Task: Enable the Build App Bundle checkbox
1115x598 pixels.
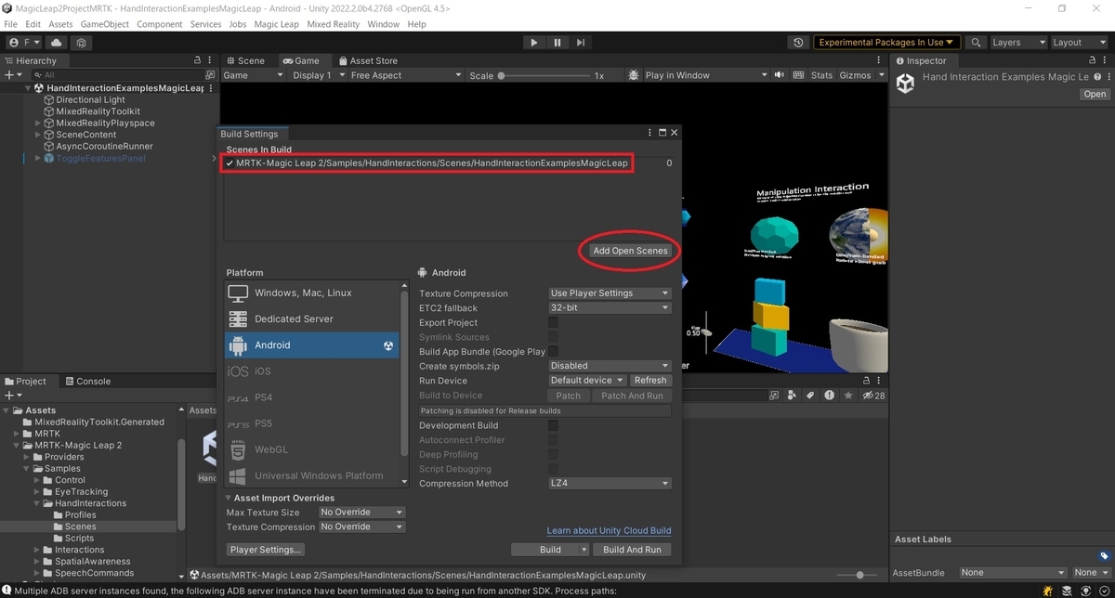Action: (x=554, y=351)
